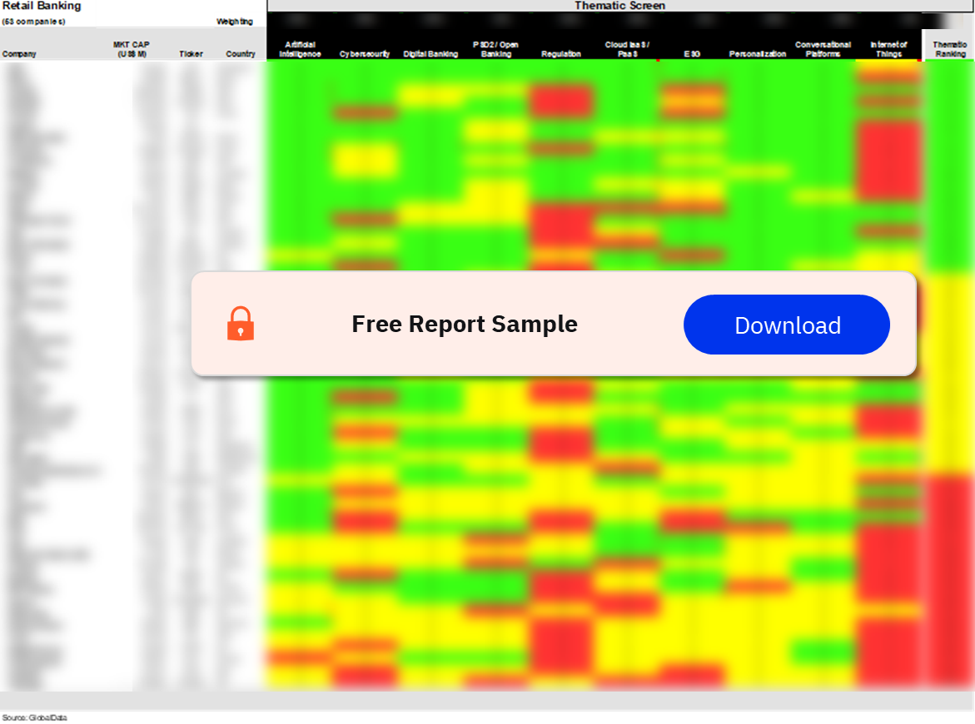The image size is (975, 724).
Task: Click the blue Download button
Action: tap(787, 325)
